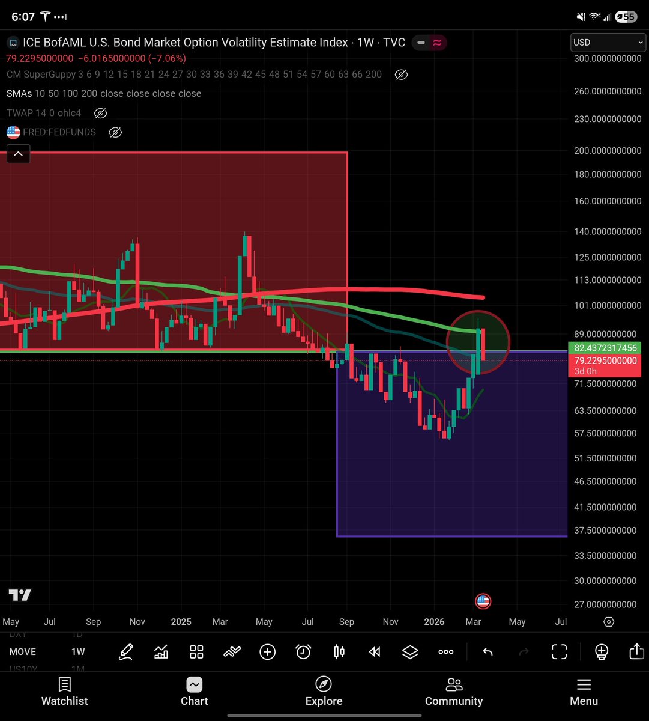This screenshot has width=649, height=721.
Task: Open the MOVE symbol search
Action: click(23, 652)
